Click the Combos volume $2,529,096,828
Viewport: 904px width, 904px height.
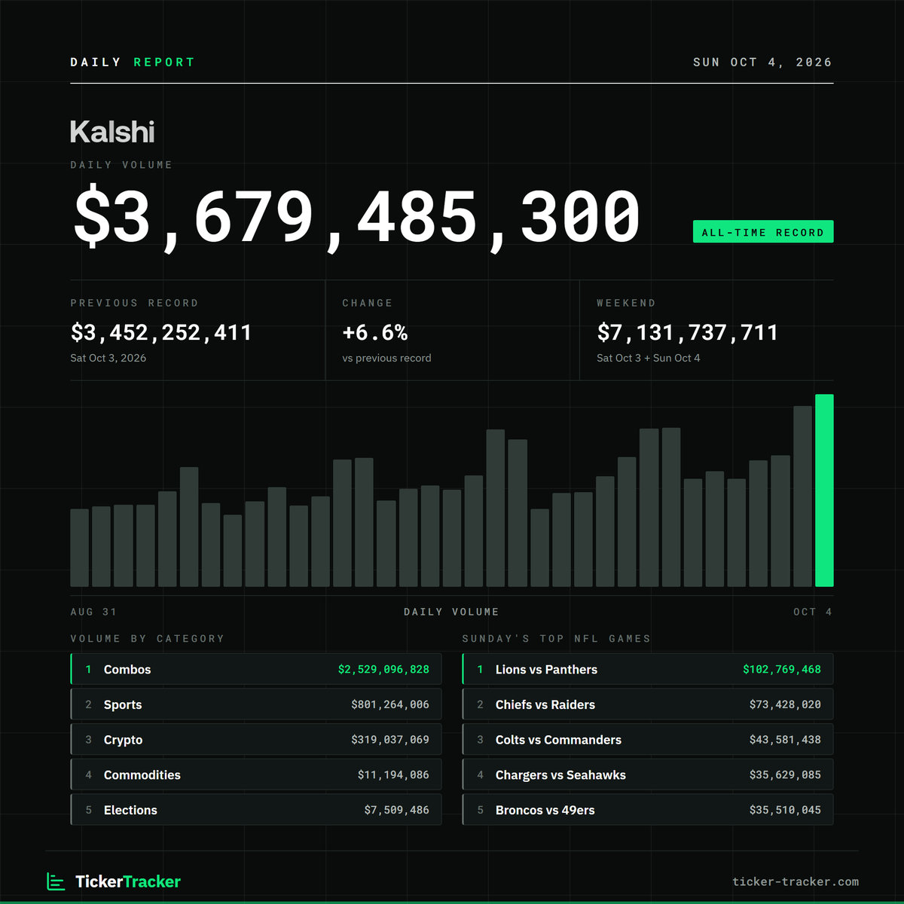click(x=383, y=669)
